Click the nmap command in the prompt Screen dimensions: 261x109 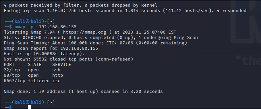[20, 27]
